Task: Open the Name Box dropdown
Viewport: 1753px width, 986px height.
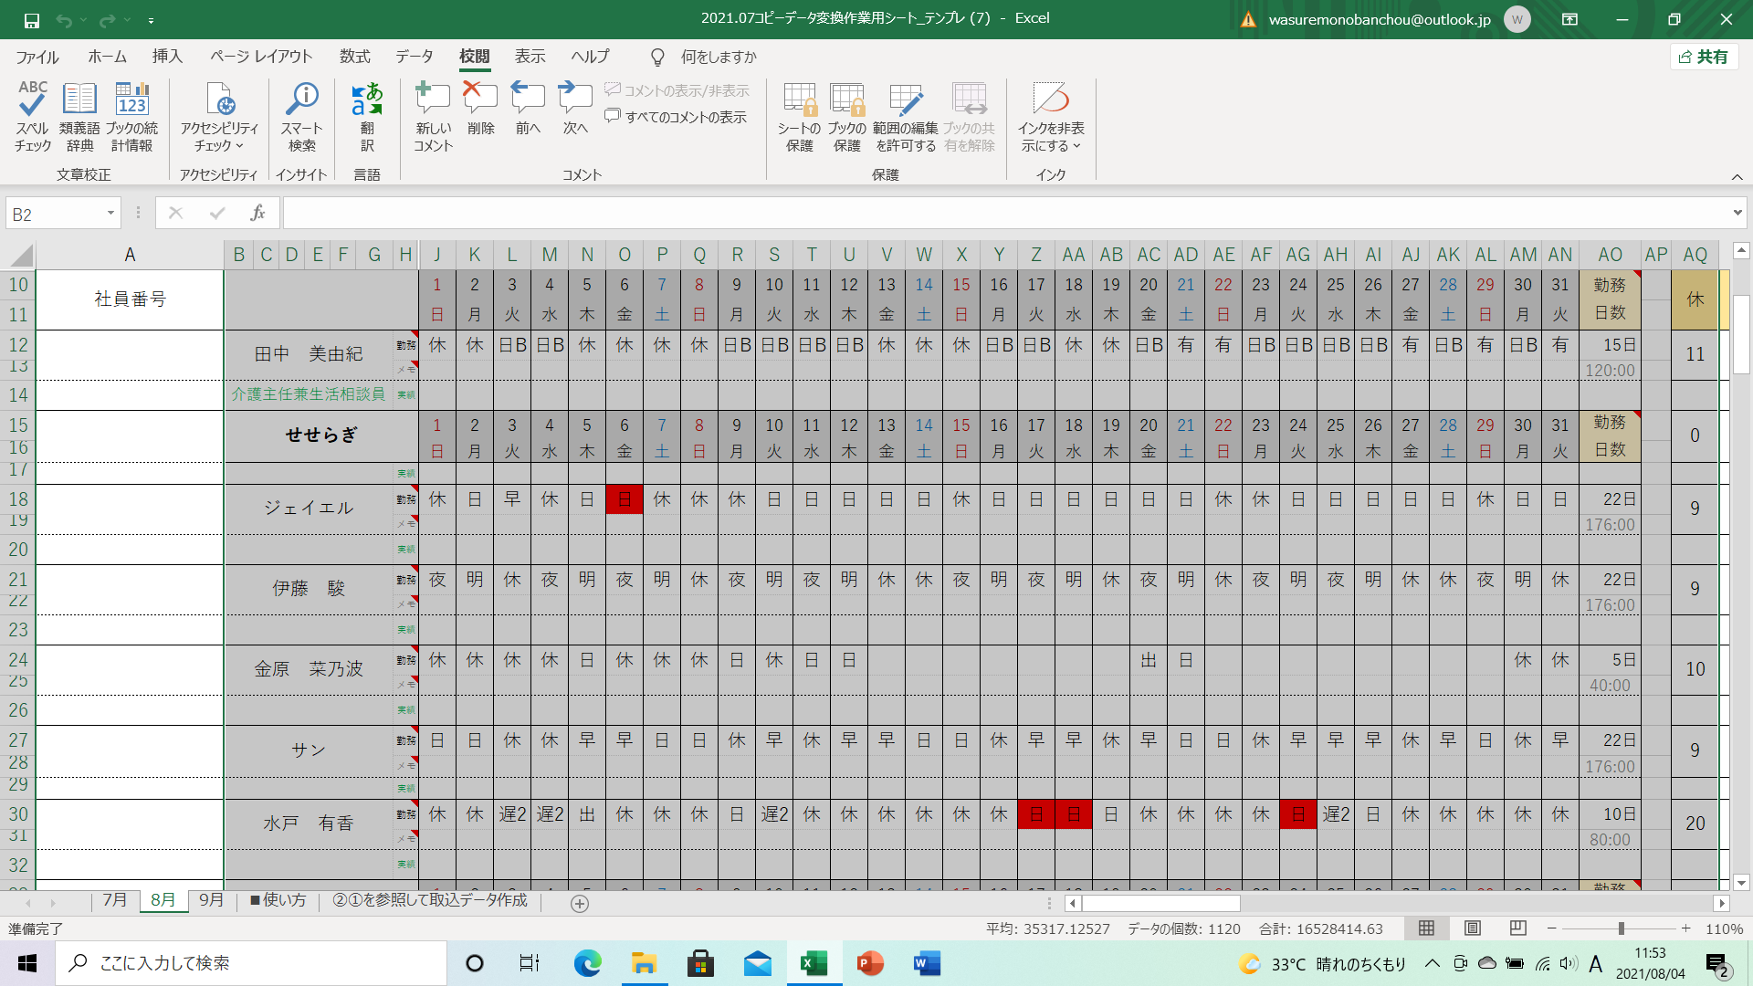Action: click(110, 214)
